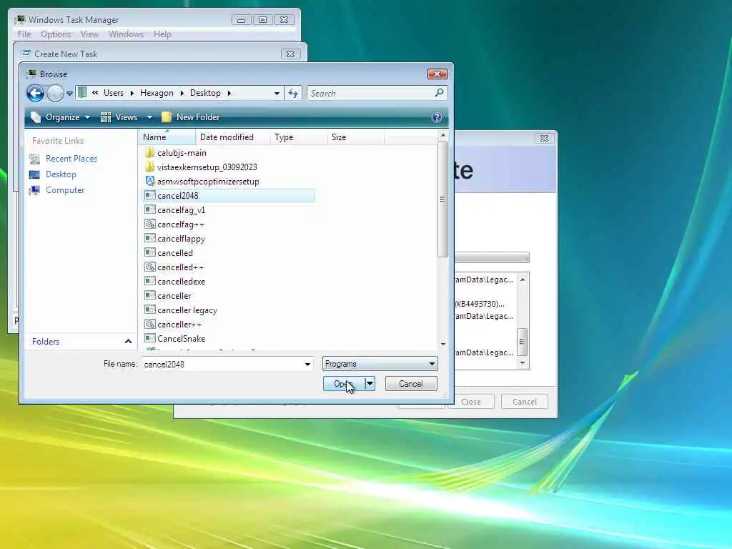Click the Open button

344,384
